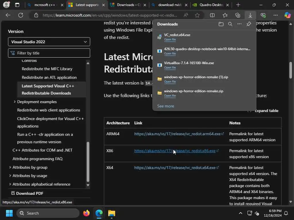294x220 pixels.
Task: Open More options in Downloads panel
Action: 239,24
